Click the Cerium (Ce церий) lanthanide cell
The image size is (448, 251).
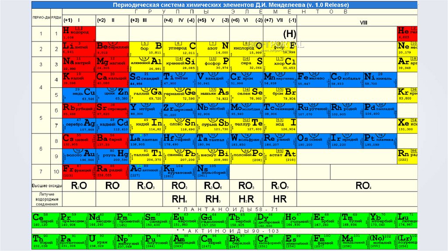(x=45, y=220)
